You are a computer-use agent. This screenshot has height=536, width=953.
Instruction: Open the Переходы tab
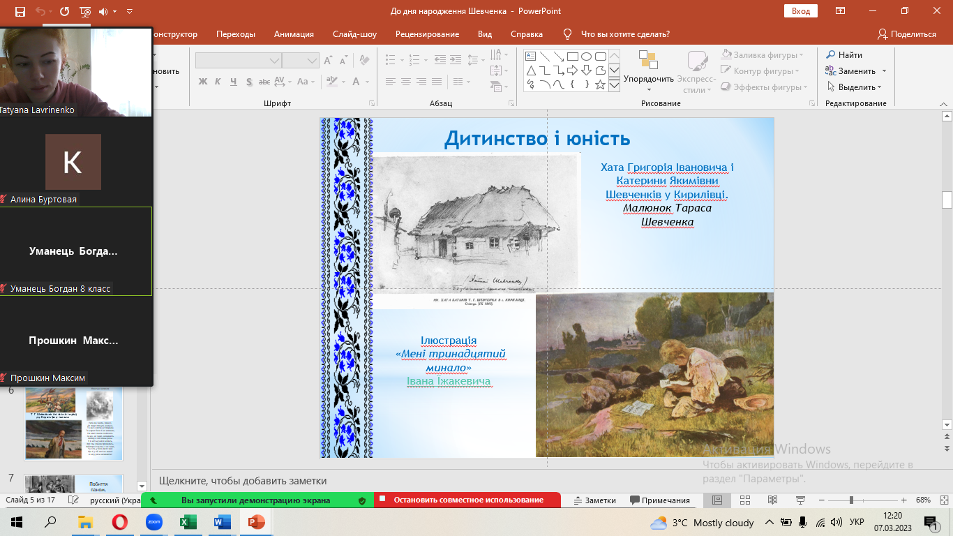point(236,34)
